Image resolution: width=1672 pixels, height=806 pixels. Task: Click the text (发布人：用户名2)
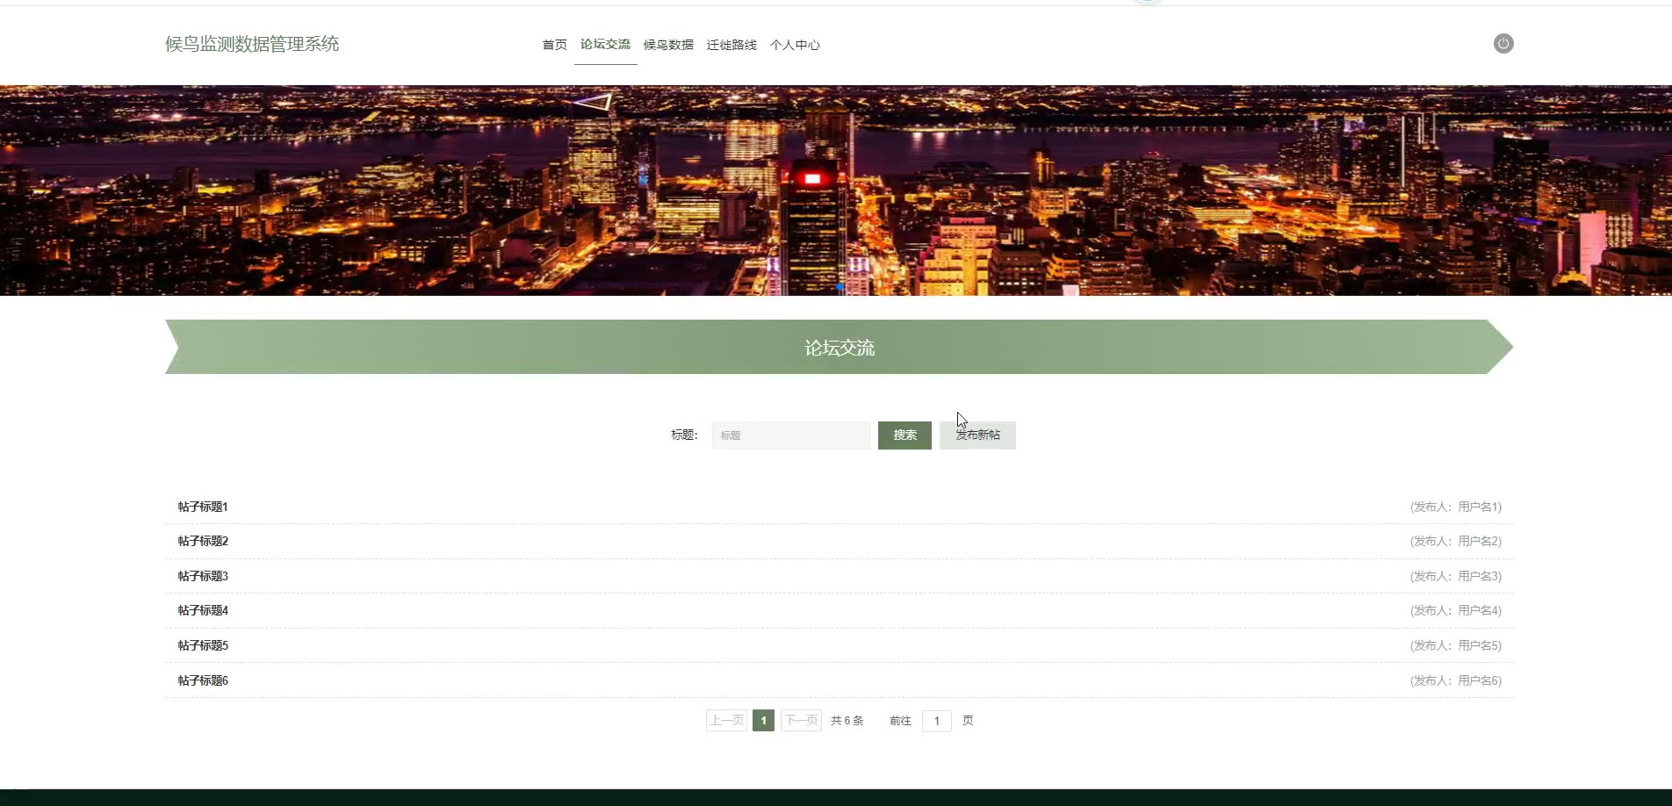tap(1456, 541)
